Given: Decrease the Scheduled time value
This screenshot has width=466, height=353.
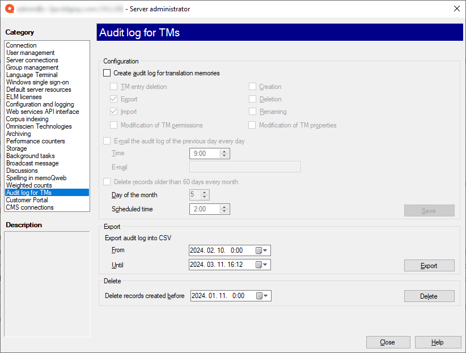Looking at the screenshot, I should 224,212.
